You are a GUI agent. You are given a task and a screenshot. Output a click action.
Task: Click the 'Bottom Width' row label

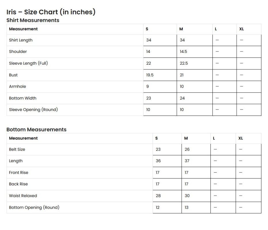click(x=22, y=98)
